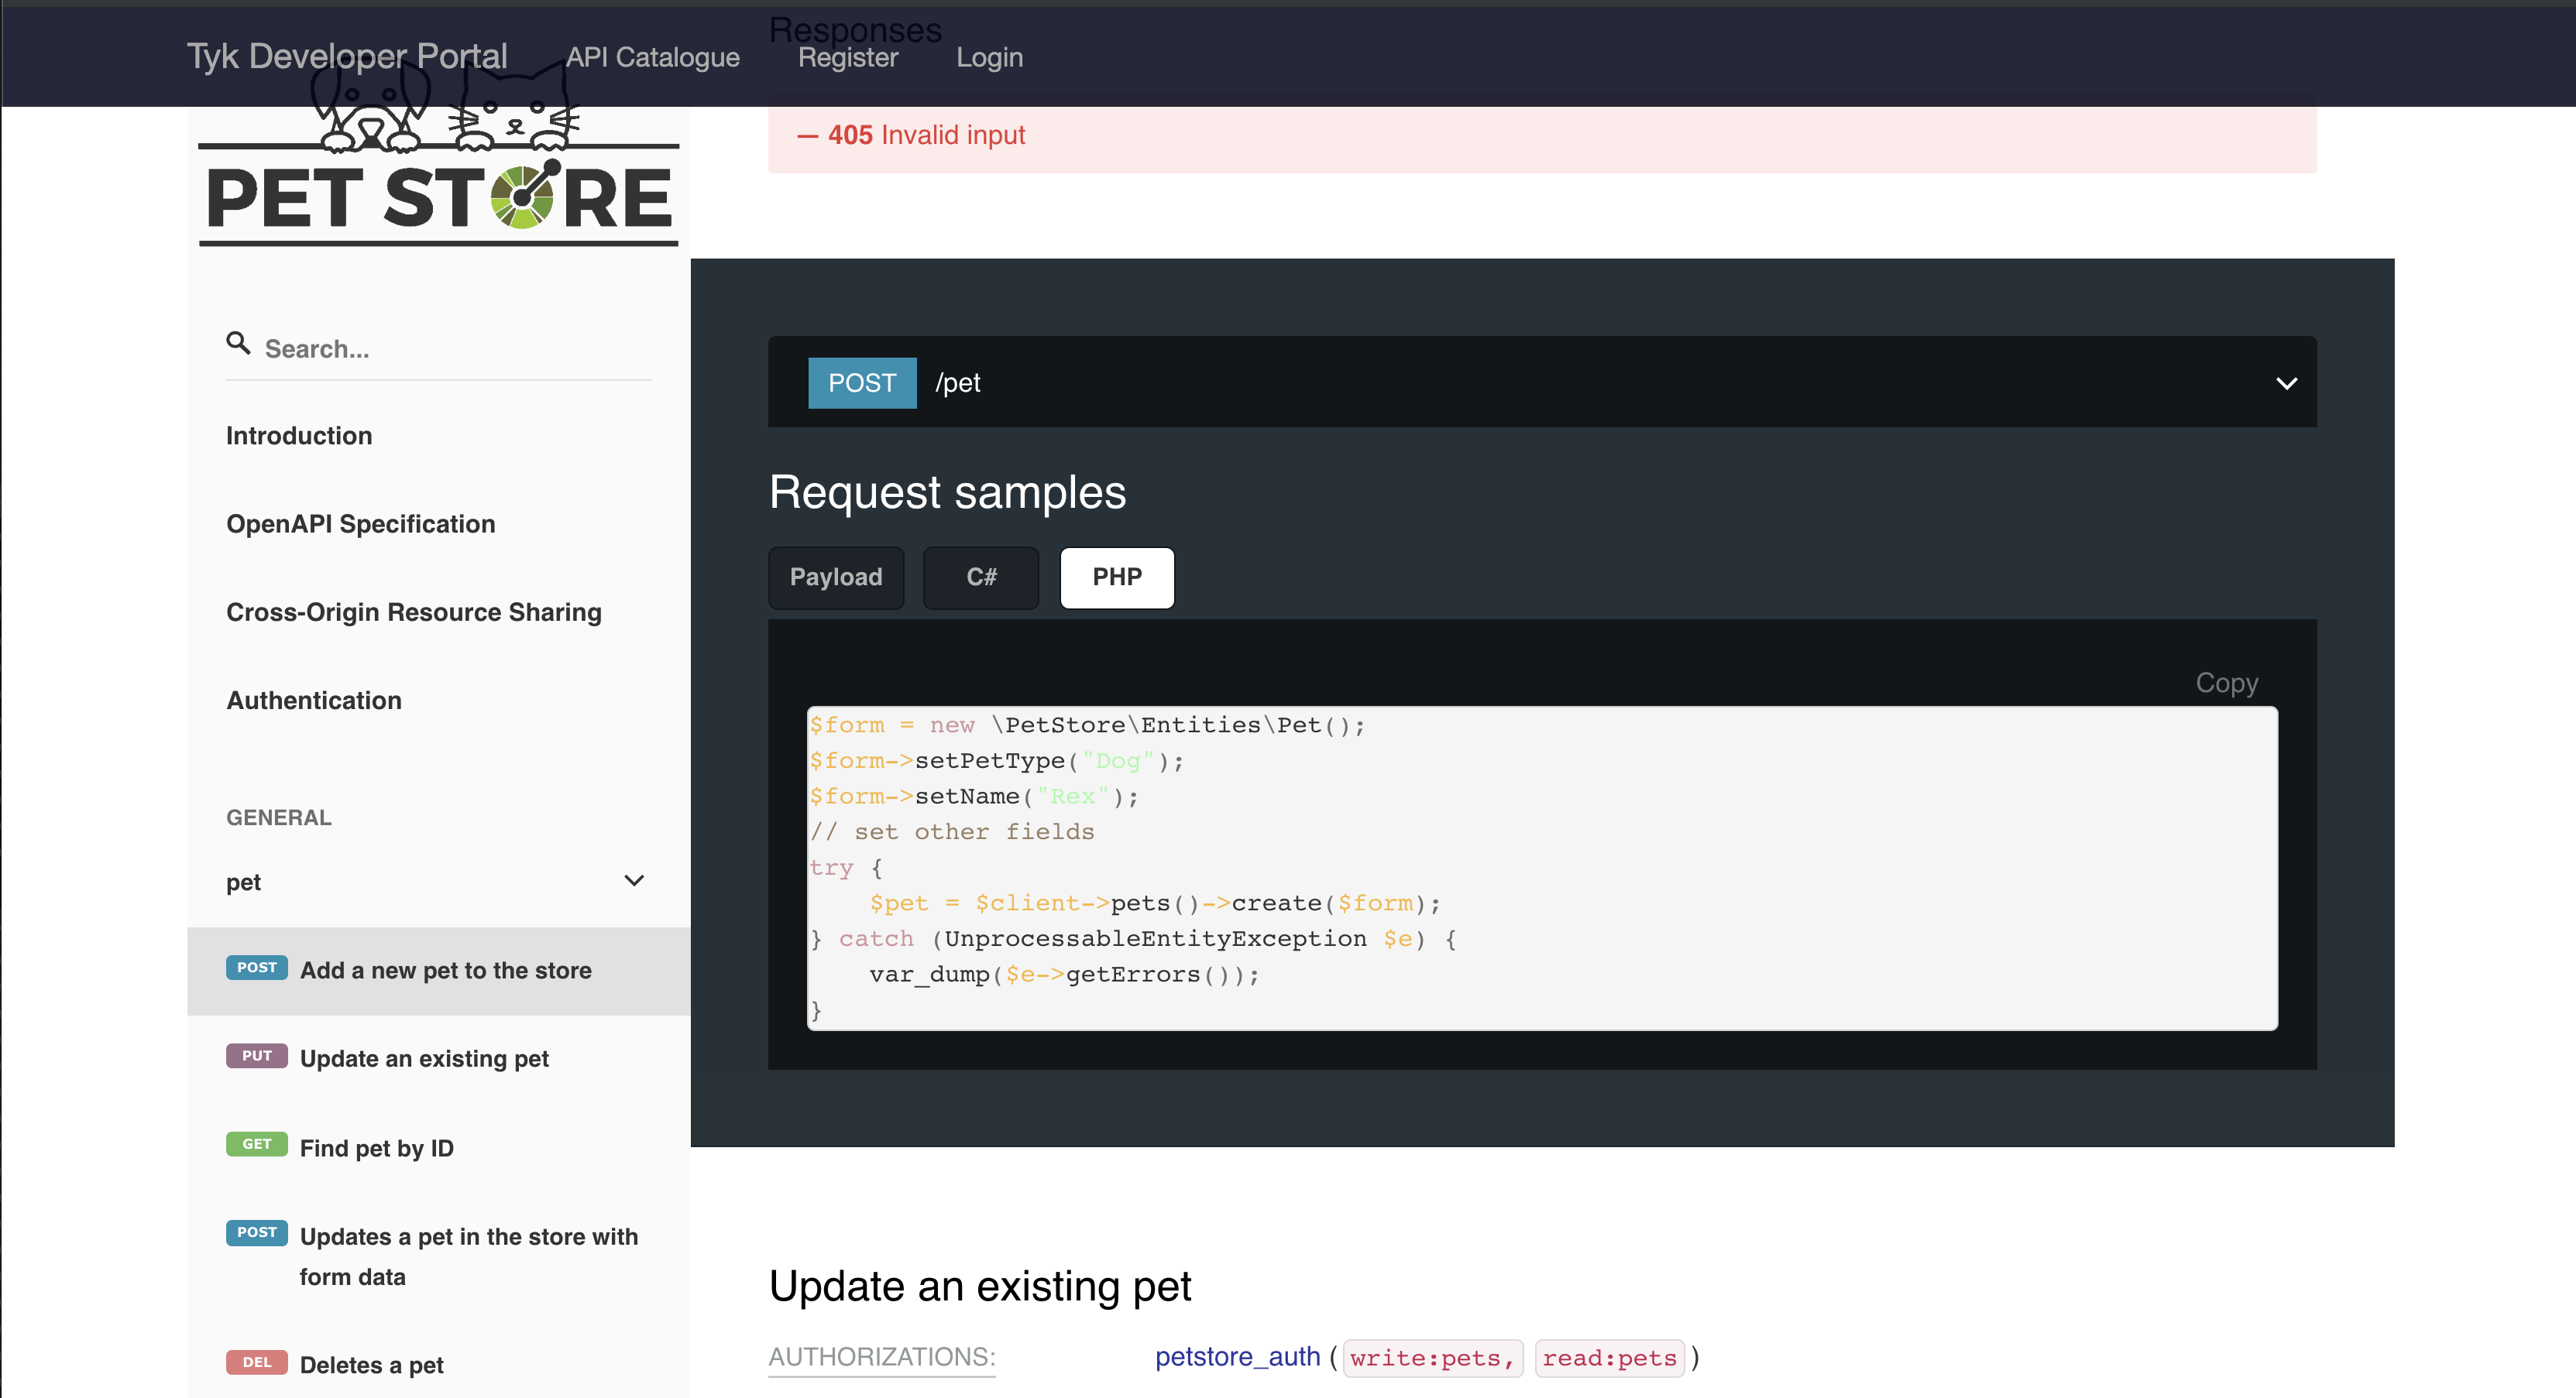Collapse the POST /pet endpoint panel
The width and height of the screenshot is (2576, 1398).
2286,382
